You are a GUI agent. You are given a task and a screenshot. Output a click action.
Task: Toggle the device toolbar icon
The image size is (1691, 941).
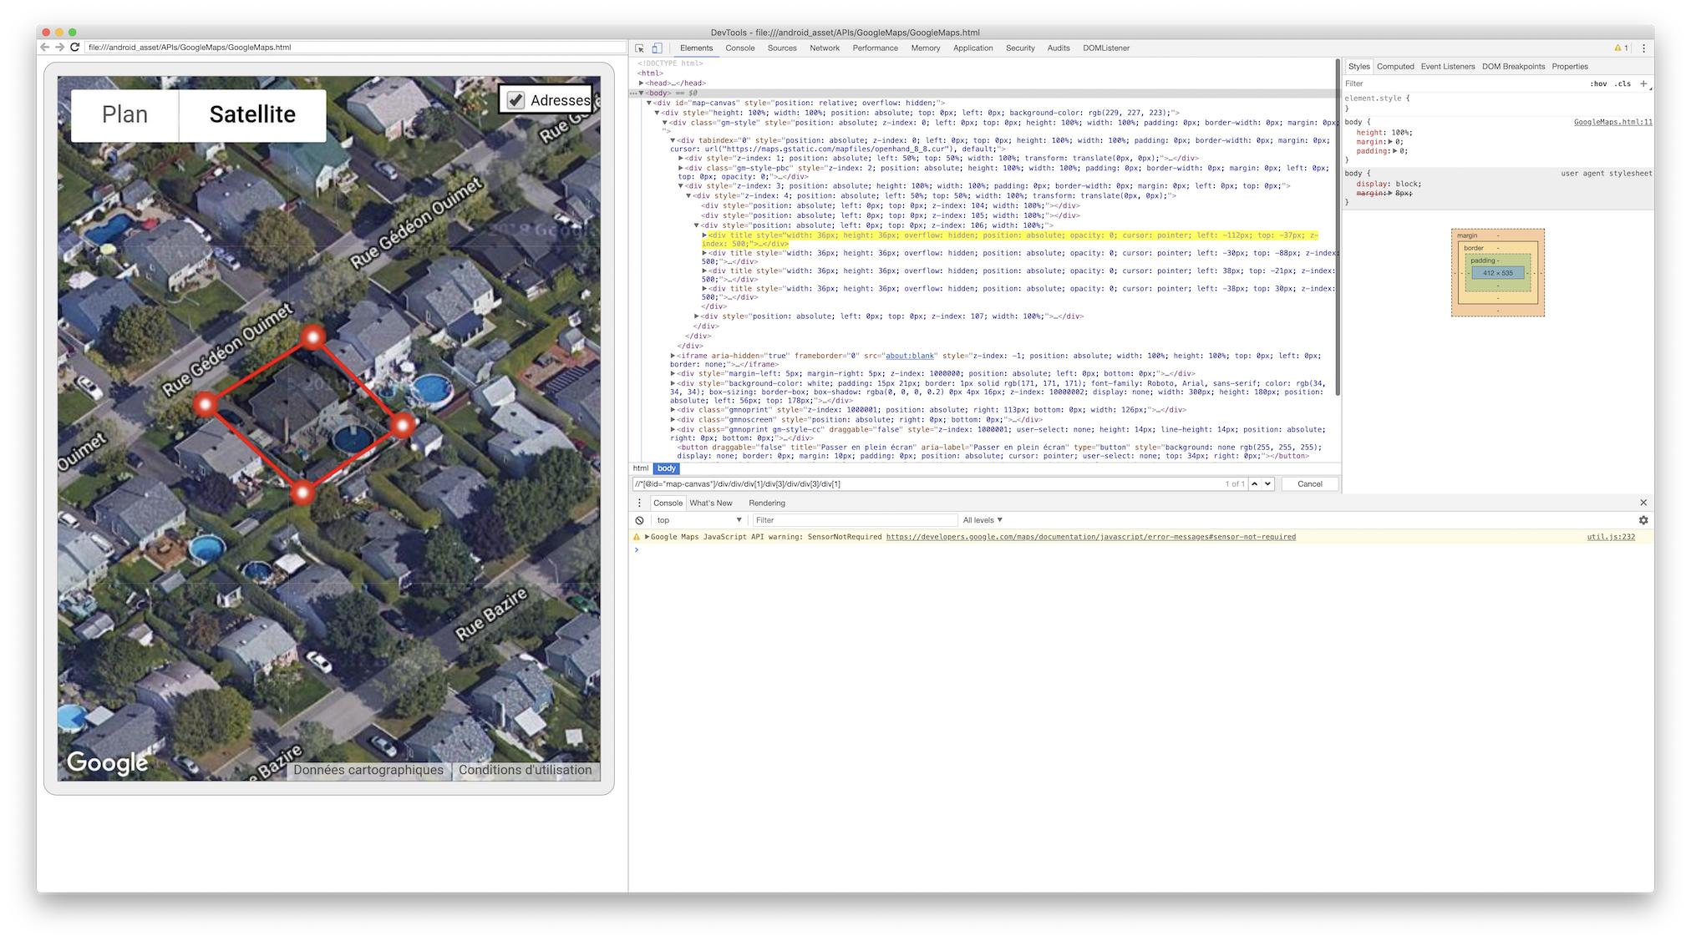[x=657, y=48]
